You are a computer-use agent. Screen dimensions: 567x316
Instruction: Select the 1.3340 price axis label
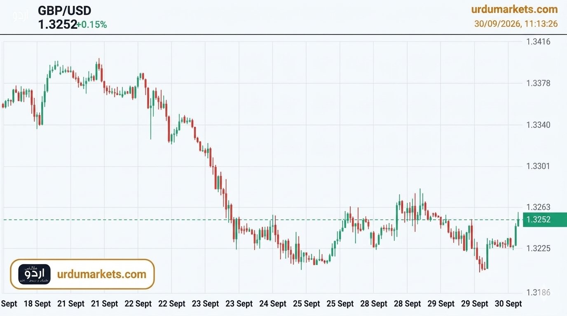click(x=538, y=125)
